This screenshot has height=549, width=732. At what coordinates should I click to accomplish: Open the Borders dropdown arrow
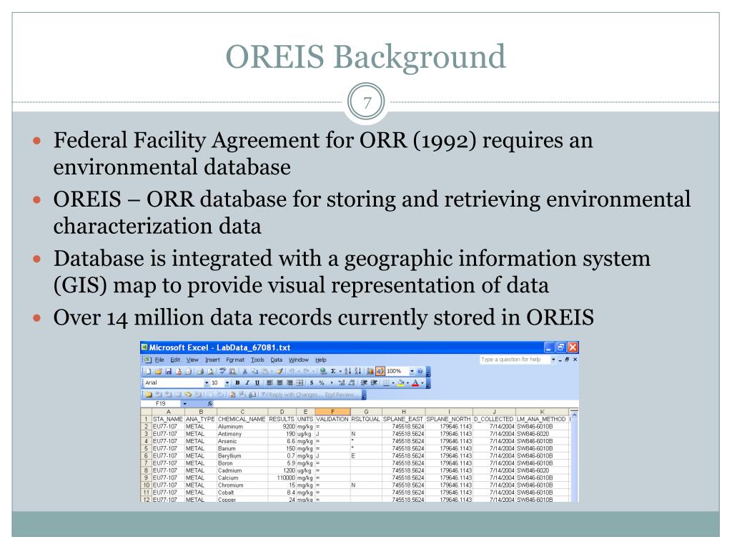click(393, 383)
